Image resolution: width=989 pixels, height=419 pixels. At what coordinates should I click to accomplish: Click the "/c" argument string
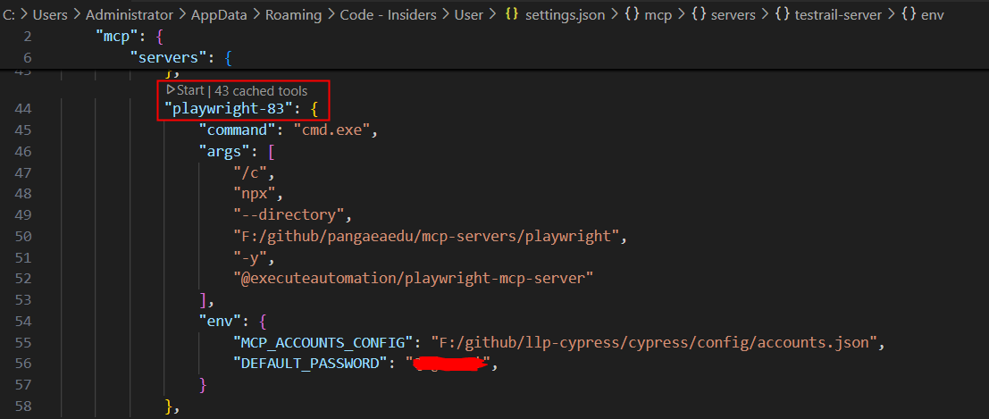pos(250,172)
